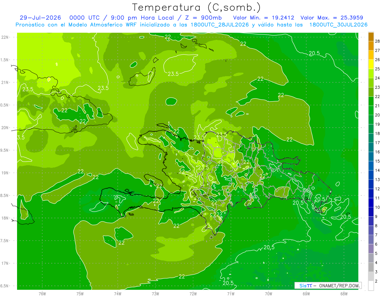Click the "71W" longitude label
386x298 pixels.
coord(231,293)
